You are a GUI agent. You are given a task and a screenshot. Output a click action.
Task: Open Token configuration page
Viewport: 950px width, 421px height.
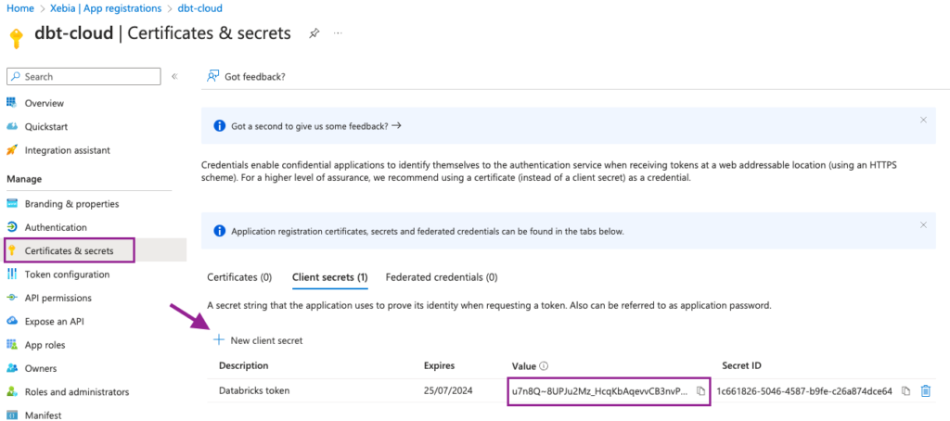(67, 274)
